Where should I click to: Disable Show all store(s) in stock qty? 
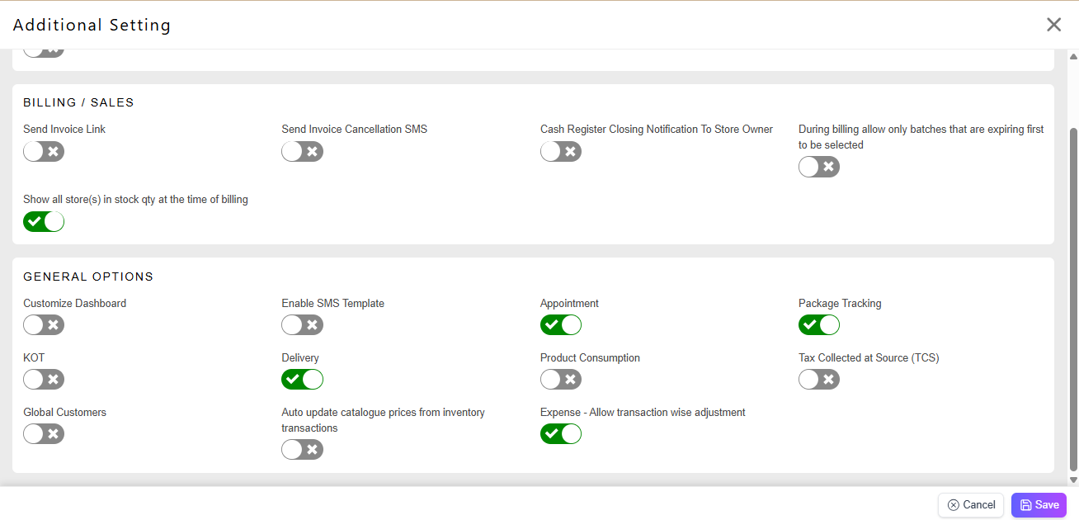[x=44, y=222]
